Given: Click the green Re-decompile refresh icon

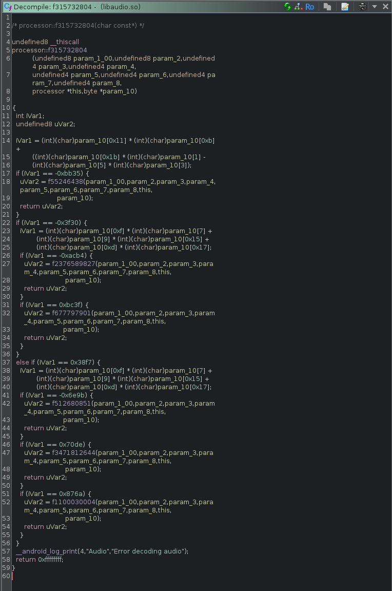Looking at the screenshot, I should (287, 7).
